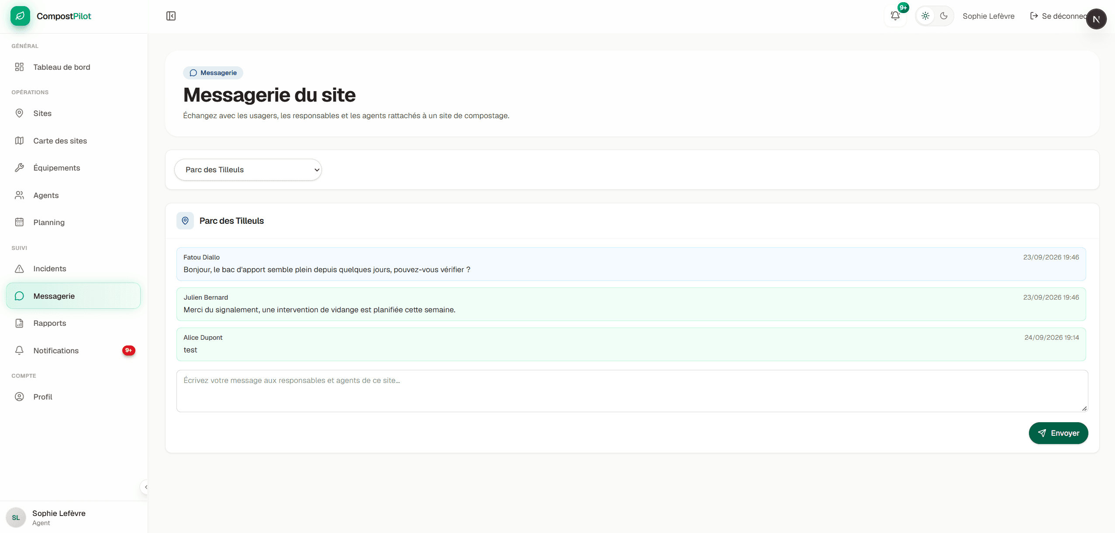Click the CompostPilot leaf logo icon
Viewport: 1115px width, 533px height.
[x=20, y=16]
